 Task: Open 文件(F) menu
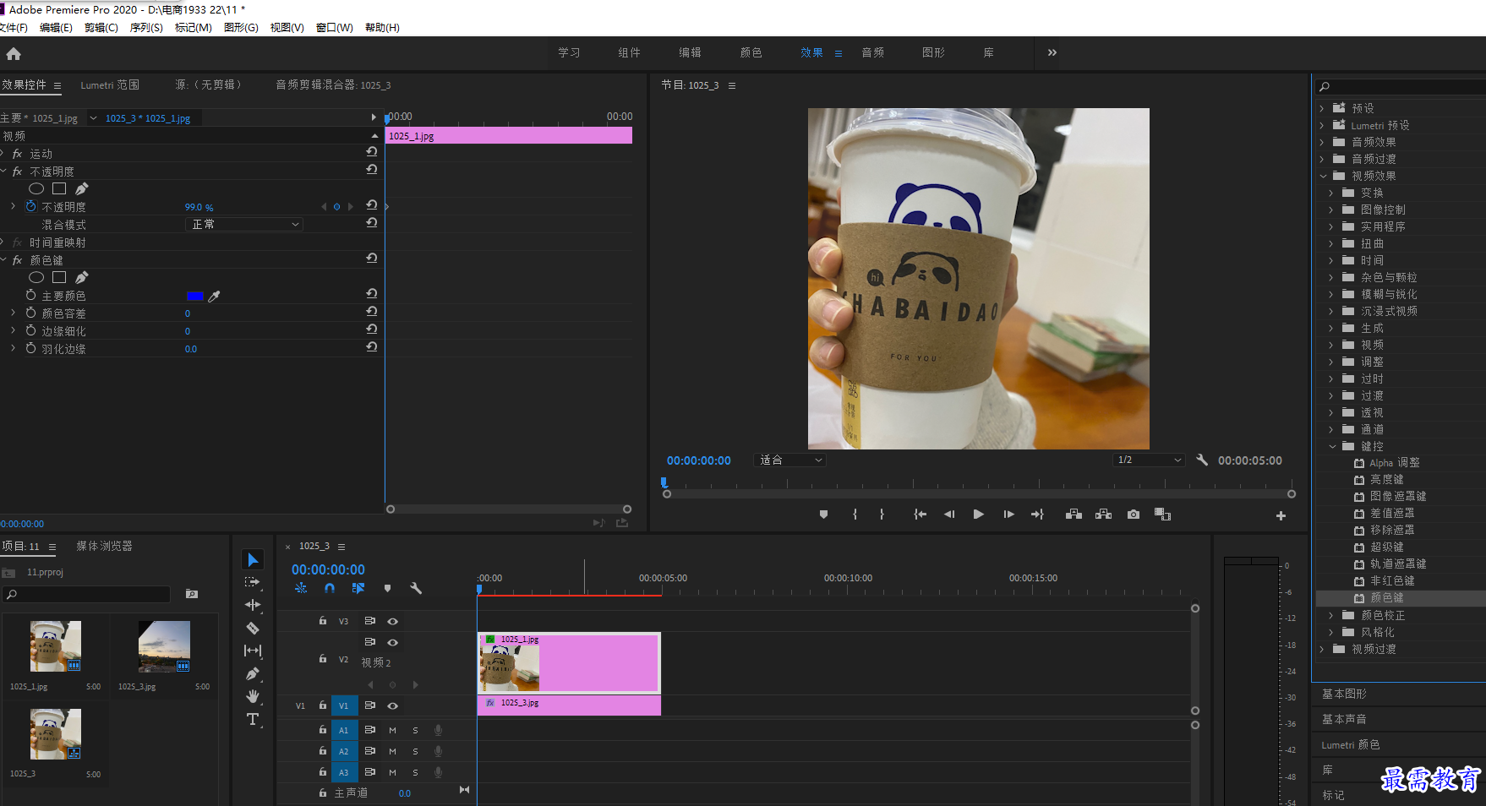pyautogui.click(x=14, y=28)
